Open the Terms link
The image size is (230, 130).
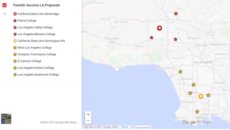(x=124, y=127)
